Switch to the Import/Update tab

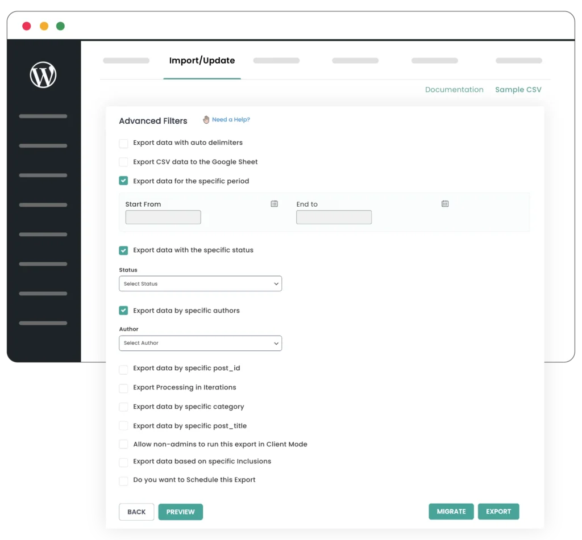[x=202, y=61]
